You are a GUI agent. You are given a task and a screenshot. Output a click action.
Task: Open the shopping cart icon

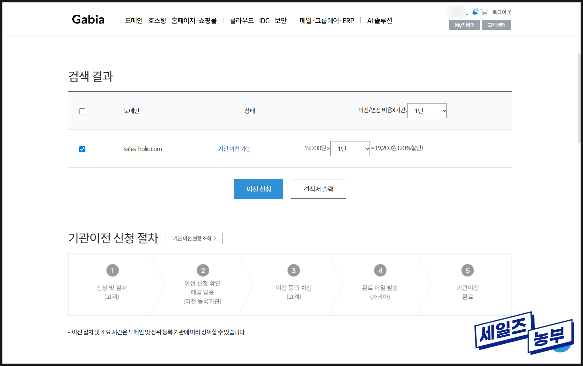[x=484, y=12]
